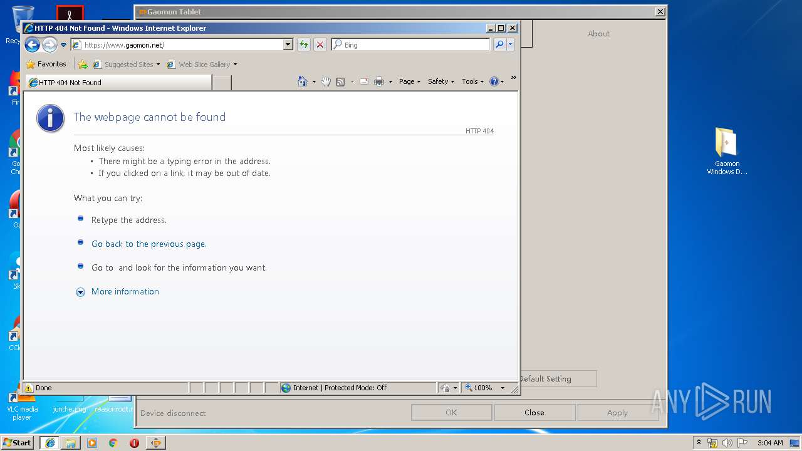Click Internet Explorer taskbar icon
This screenshot has height=451, width=802.
pyautogui.click(x=49, y=443)
